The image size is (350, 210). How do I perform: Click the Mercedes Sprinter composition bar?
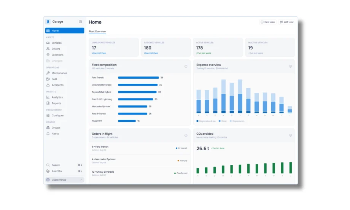133,107
